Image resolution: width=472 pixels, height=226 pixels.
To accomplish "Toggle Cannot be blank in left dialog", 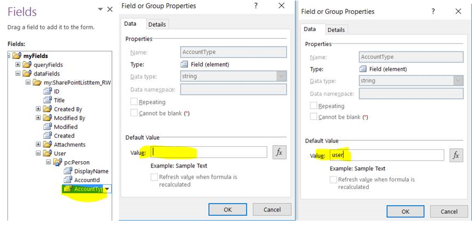I will click(x=134, y=113).
